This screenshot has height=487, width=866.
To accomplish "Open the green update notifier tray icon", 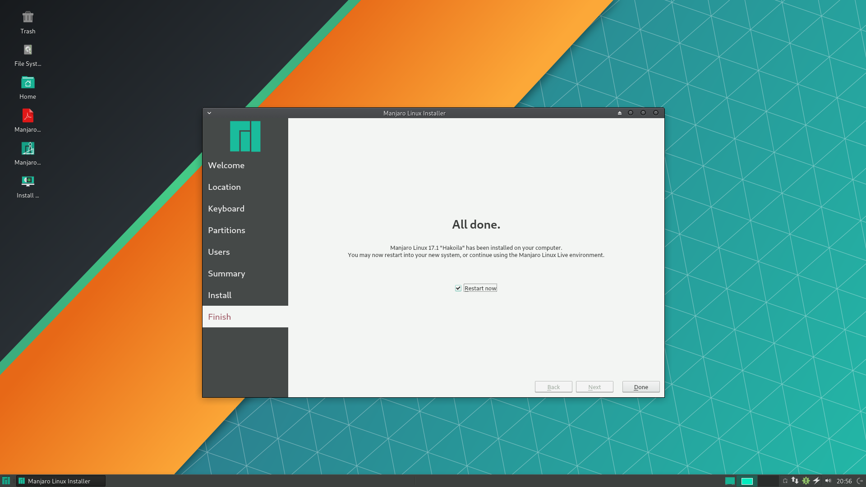I will tap(806, 481).
